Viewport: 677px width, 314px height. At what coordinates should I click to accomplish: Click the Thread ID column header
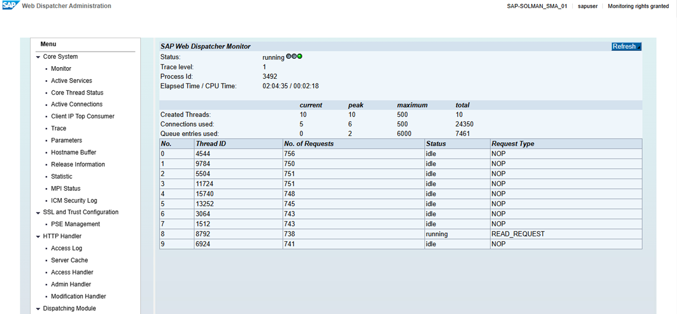click(211, 144)
